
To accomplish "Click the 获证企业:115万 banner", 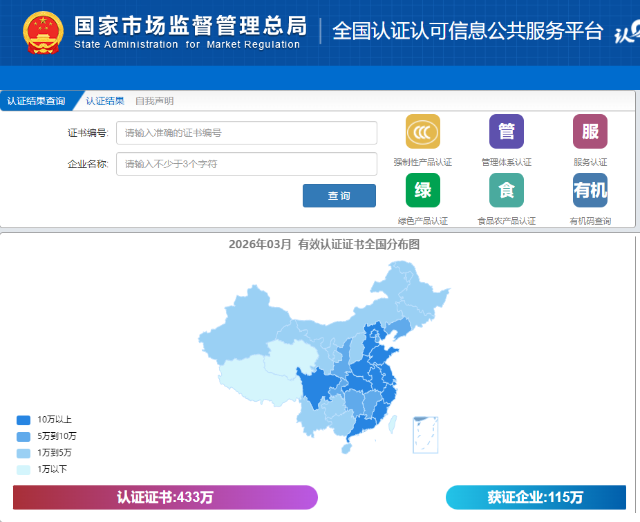I will tap(536, 498).
